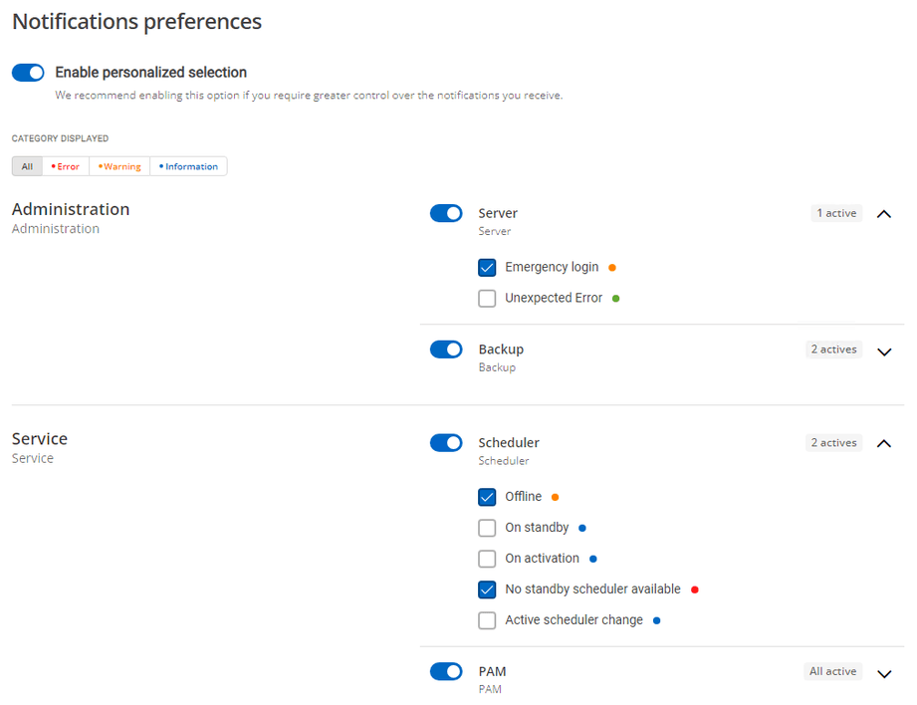Toggle the Backup notifications switch
The image size is (917, 705).
(x=446, y=350)
